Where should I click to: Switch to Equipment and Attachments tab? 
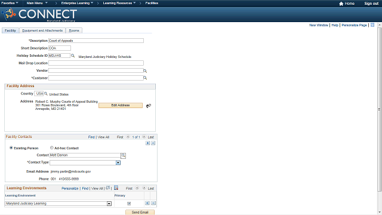point(42,30)
